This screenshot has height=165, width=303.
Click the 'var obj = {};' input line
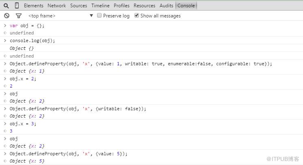27,26
